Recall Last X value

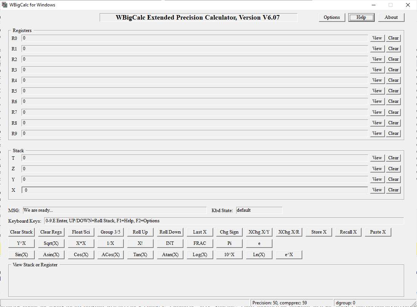[x=200, y=232]
